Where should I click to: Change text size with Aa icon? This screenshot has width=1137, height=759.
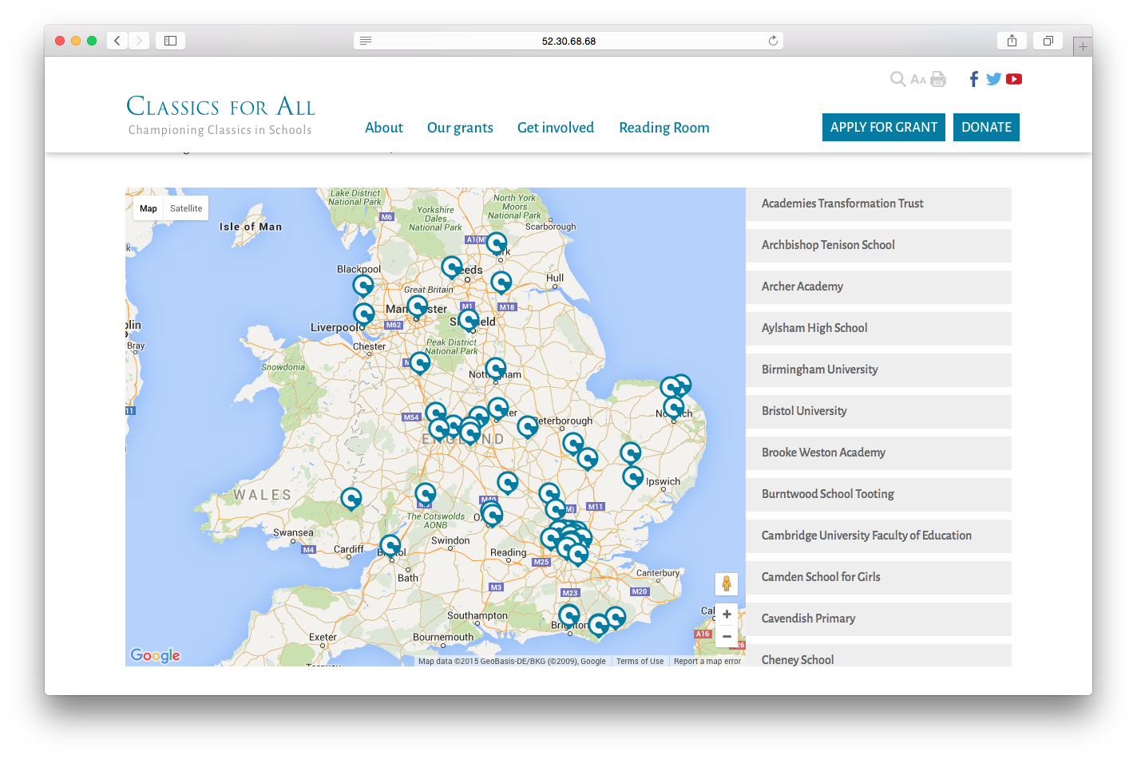[x=918, y=79]
